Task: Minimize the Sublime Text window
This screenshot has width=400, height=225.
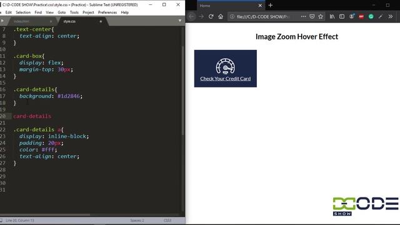Action: coord(151,4)
